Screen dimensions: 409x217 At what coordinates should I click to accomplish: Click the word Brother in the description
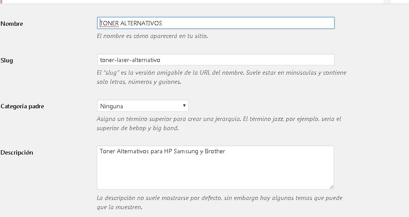(x=215, y=151)
